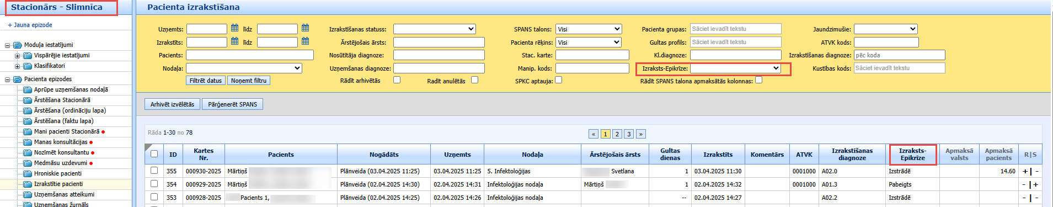Open the Izrakstīšanas statuss dropdown
The width and height of the screenshot is (1053, 207).
pos(434,29)
